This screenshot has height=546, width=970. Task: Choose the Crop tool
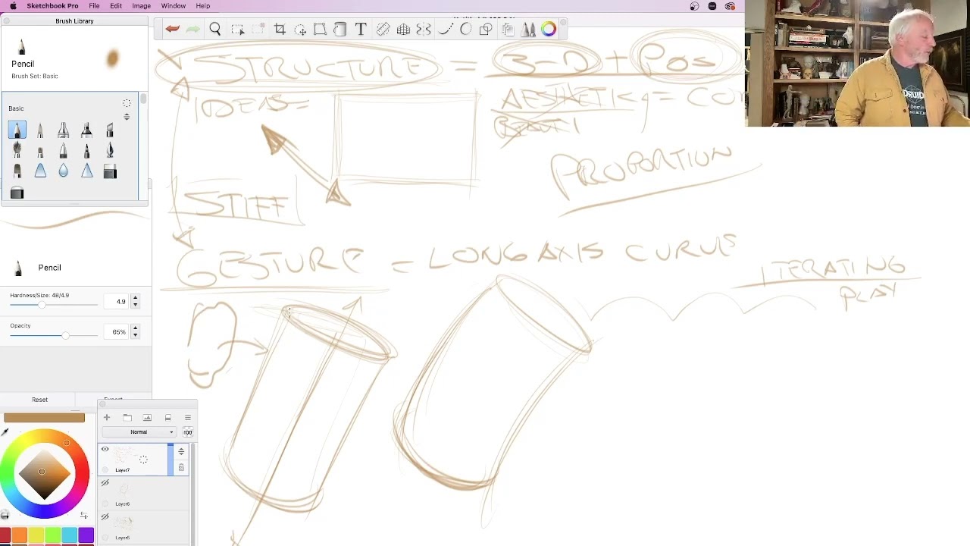[280, 30]
